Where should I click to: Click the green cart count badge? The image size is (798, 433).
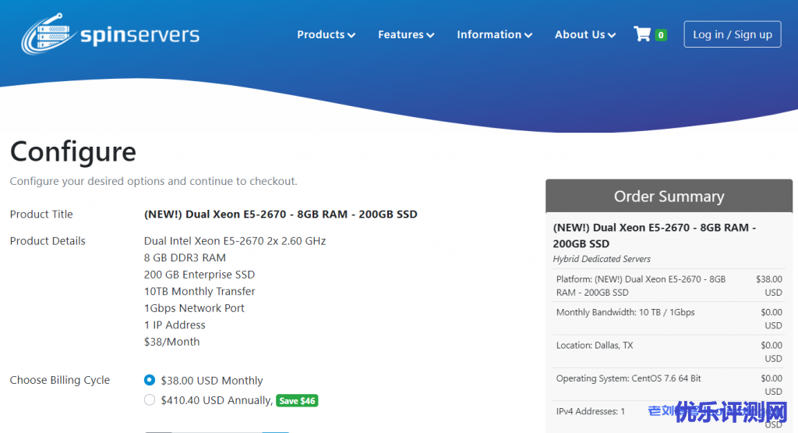click(x=661, y=35)
